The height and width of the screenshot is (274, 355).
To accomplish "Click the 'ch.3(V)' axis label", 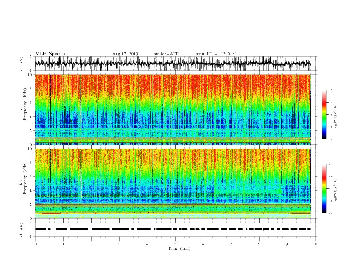I will 22,230.
